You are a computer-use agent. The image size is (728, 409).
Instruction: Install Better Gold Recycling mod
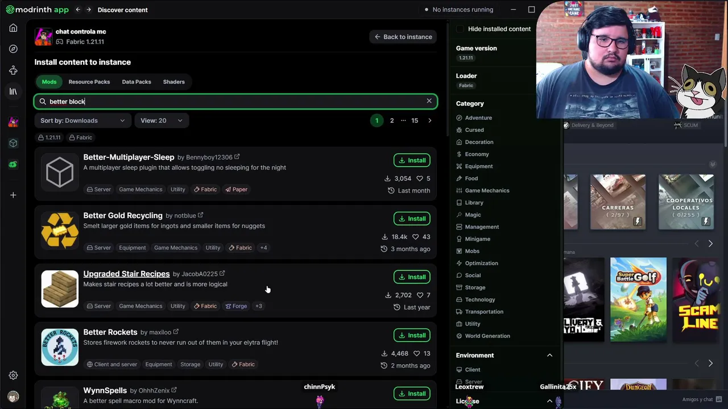coord(412,219)
